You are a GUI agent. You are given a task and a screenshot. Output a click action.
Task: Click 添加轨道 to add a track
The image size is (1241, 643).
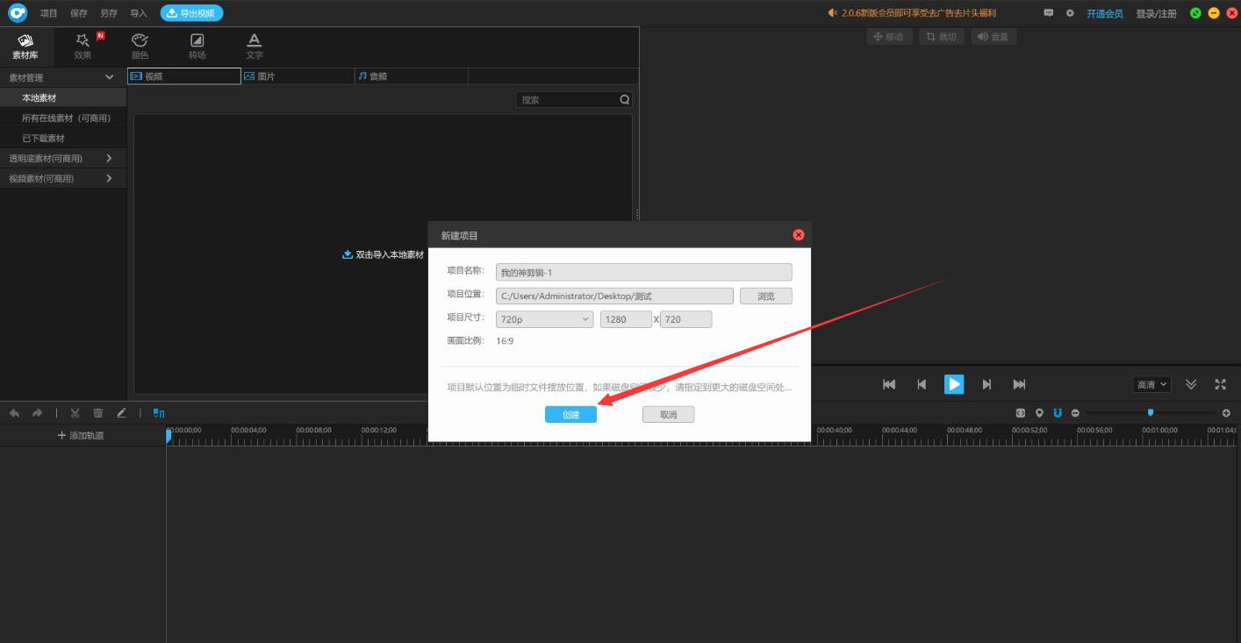pos(81,436)
